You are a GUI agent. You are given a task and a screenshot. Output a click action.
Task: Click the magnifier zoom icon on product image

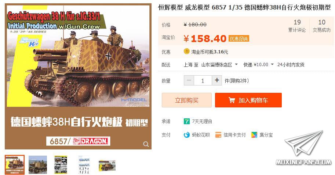coord(146,144)
